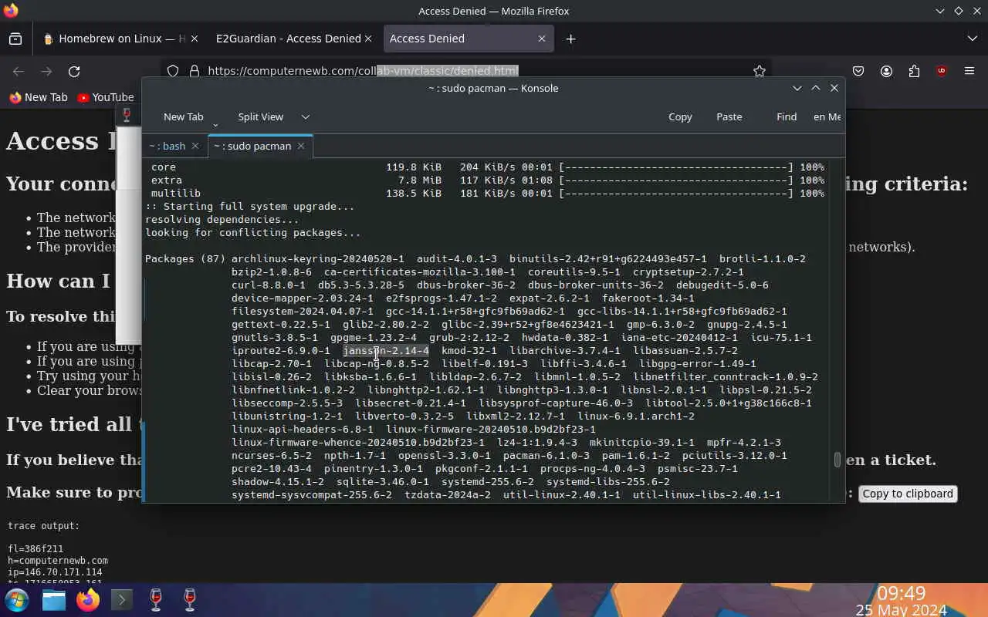Click the 09:49 clock in the taskbar

(901, 593)
